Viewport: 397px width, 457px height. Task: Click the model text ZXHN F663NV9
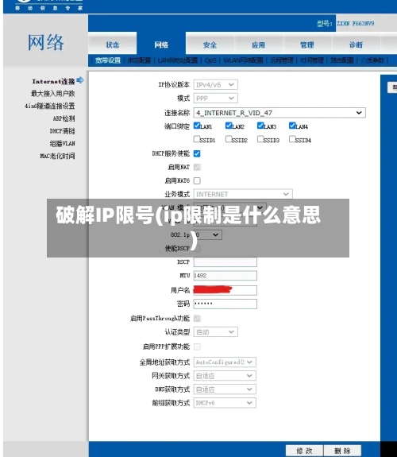pos(356,23)
